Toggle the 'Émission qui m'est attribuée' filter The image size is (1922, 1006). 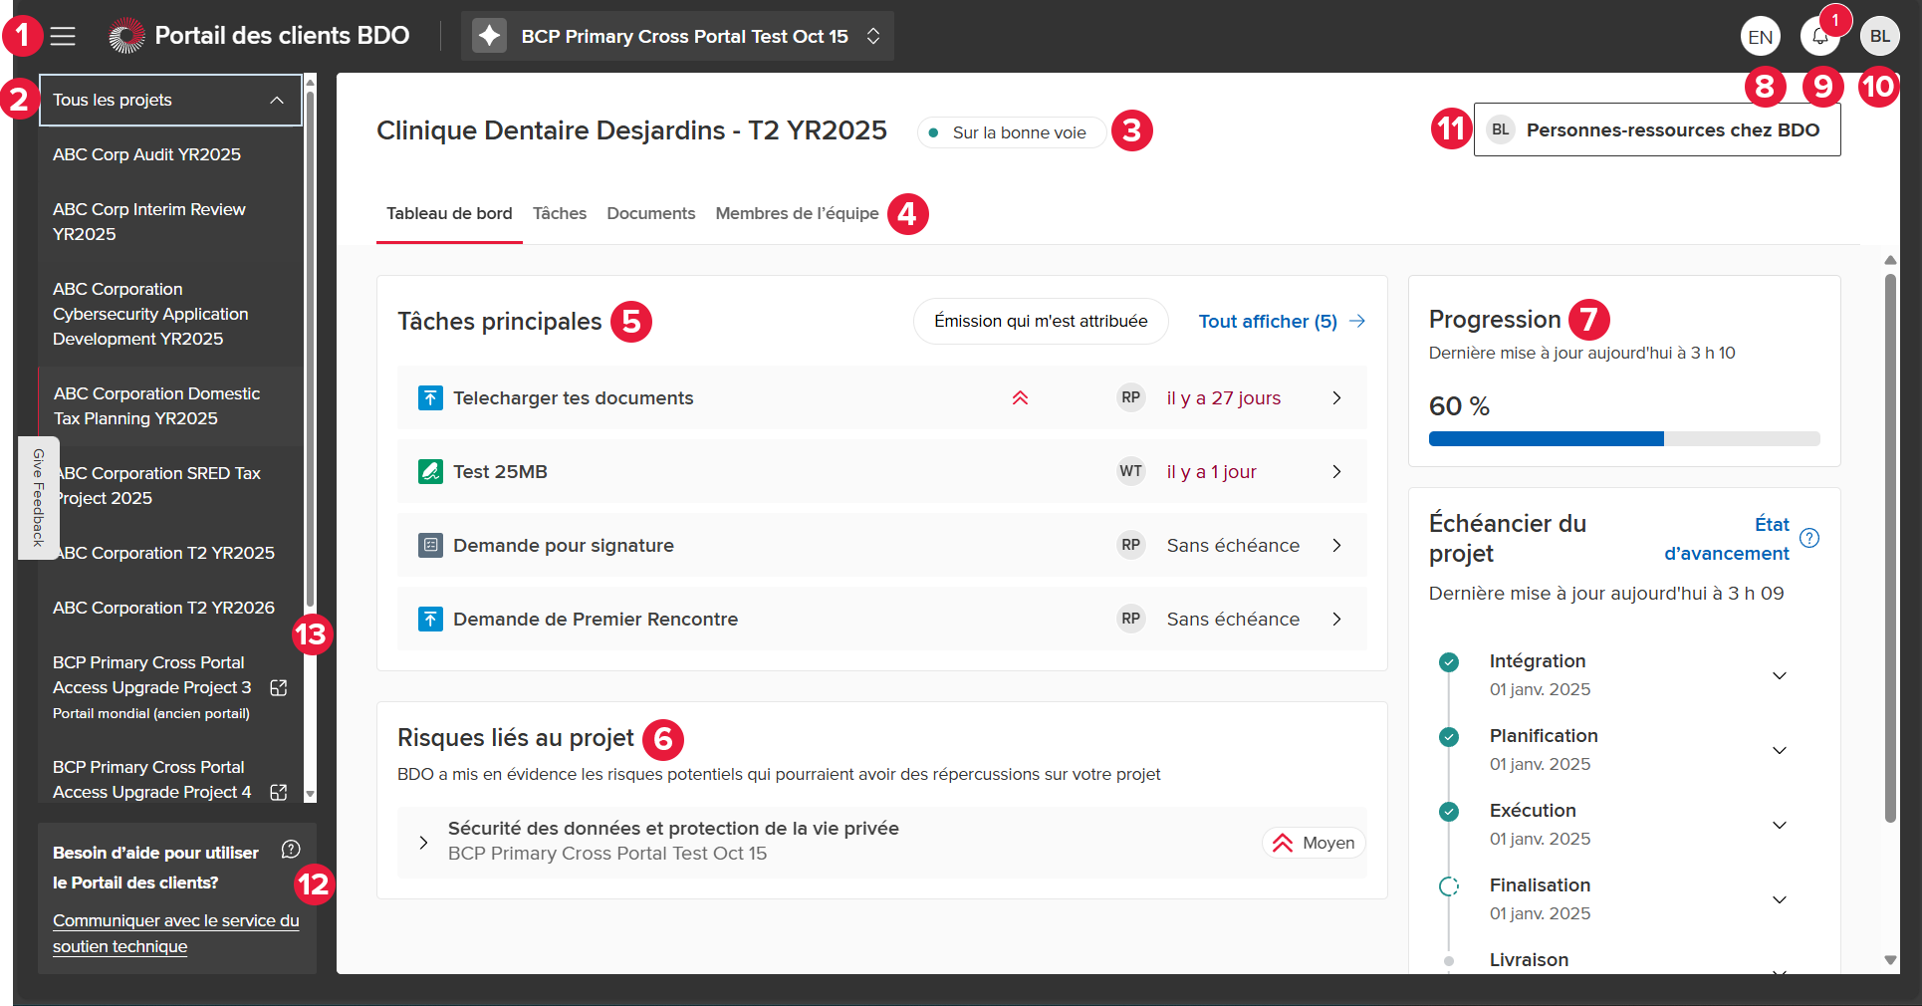tap(1041, 321)
